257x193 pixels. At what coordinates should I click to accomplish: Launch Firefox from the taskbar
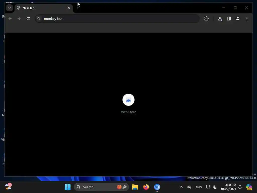point(146,187)
